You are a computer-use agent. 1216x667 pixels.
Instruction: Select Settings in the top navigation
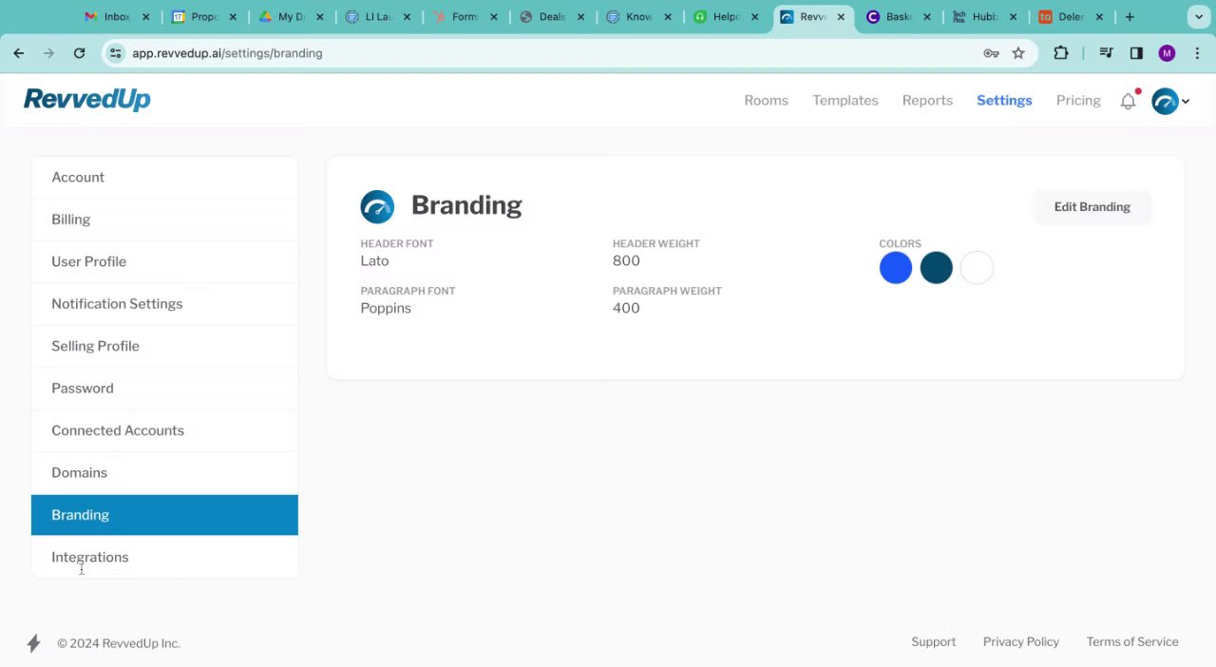coord(1004,101)
